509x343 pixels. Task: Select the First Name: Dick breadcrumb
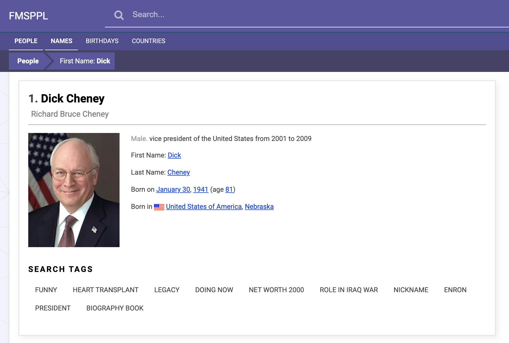pos(84,61)
